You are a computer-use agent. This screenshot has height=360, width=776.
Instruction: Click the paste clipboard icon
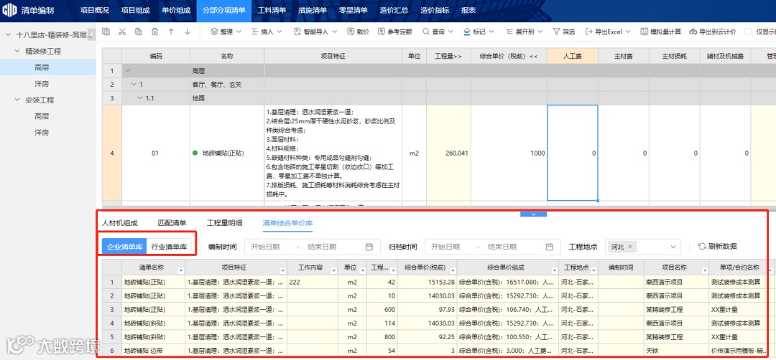pyautogui.click(x=139, y=32)
